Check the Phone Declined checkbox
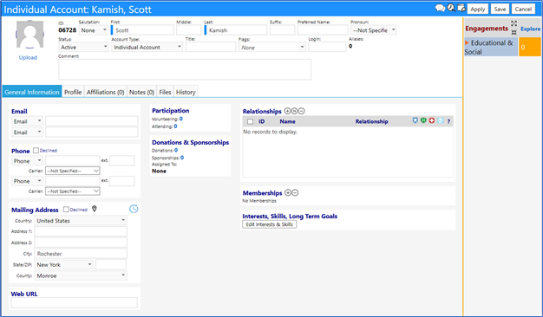 pos(36,151)
